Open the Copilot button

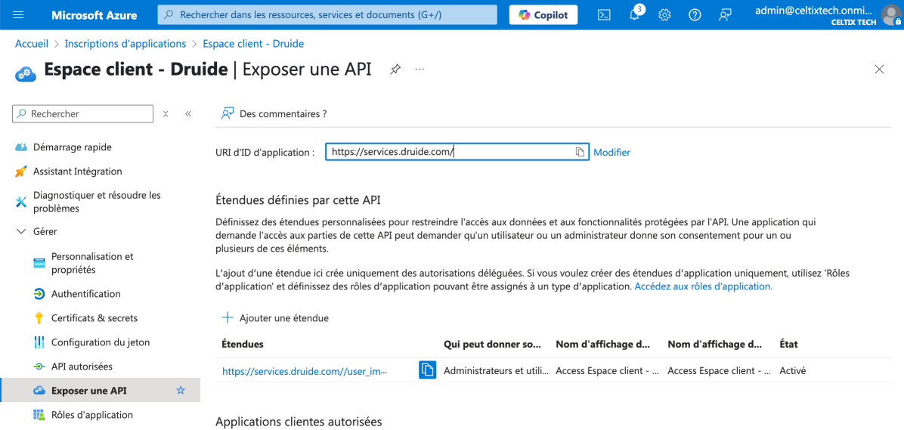(543, 15)
